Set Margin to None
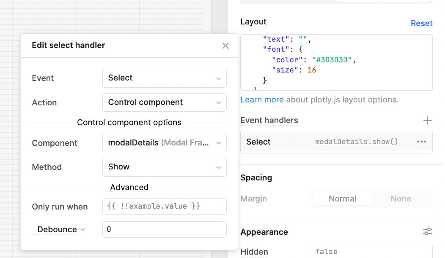This screenshot has width=445, height=258. pyautogui.click(x=401, y=199)
